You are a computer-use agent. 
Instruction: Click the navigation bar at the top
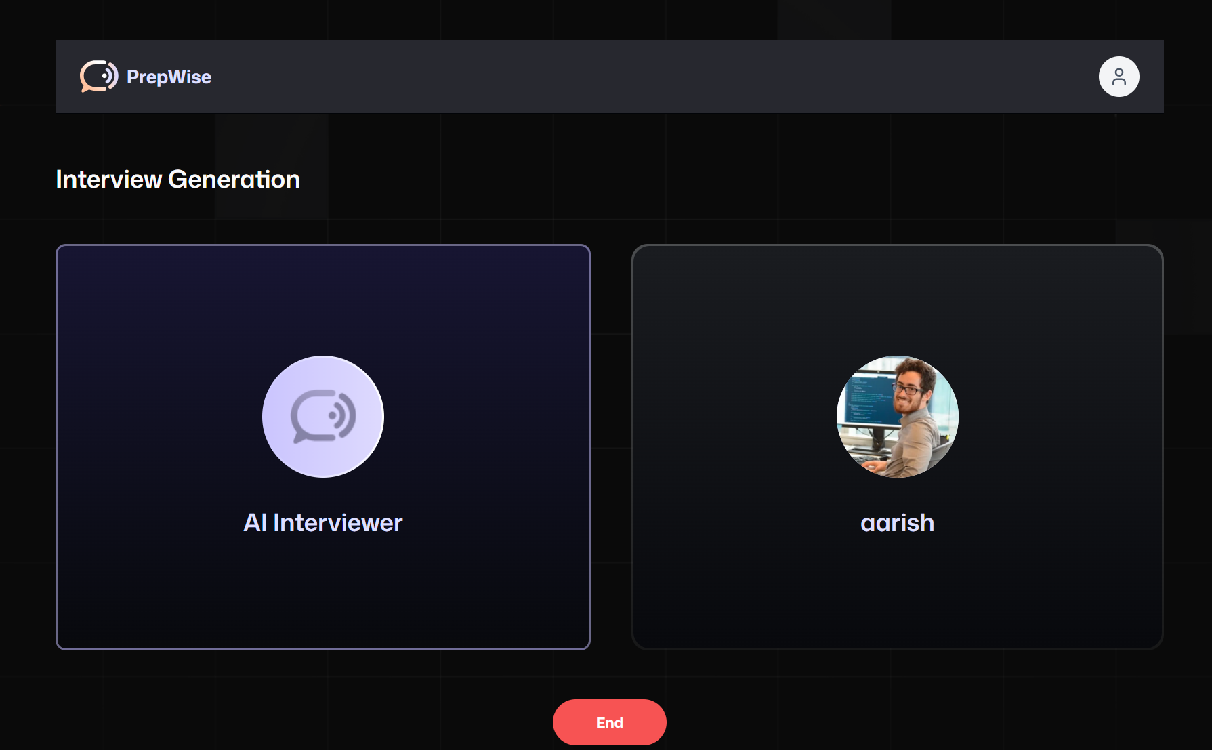[x=608, y=77]
